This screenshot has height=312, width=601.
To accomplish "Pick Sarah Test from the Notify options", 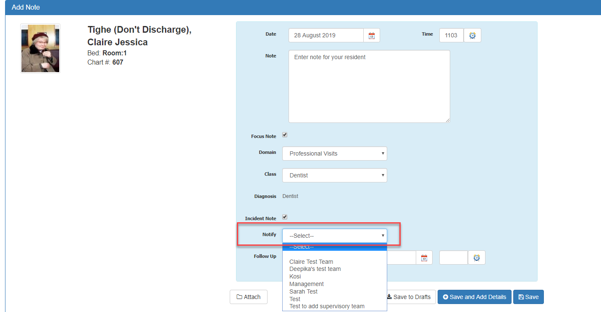I will 303,291.
